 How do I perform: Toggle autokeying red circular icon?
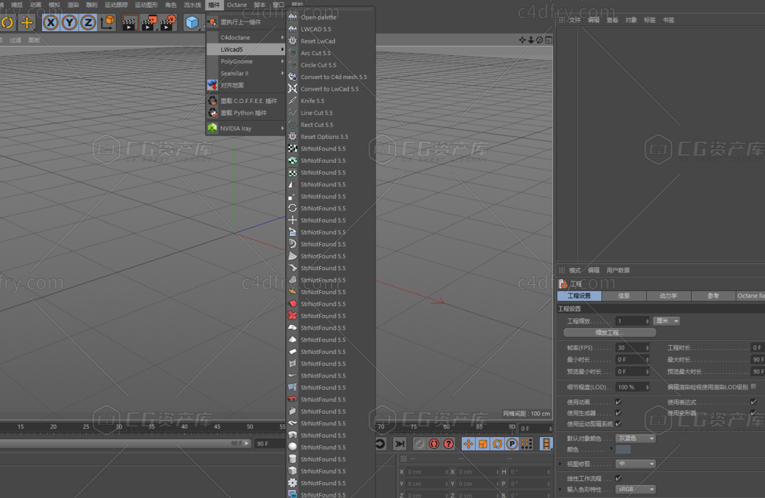tap(434, 444)
